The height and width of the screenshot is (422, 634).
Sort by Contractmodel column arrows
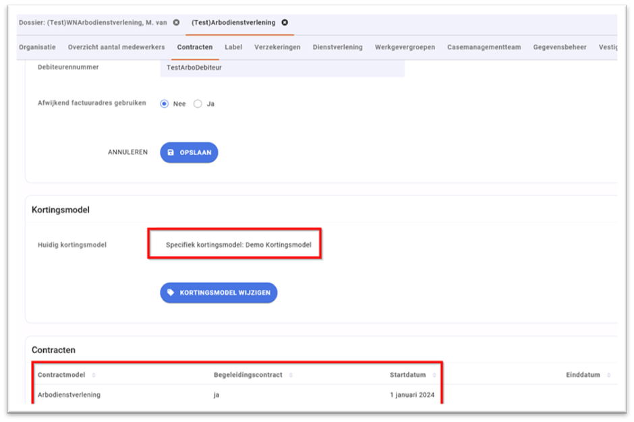click(93, 375)
